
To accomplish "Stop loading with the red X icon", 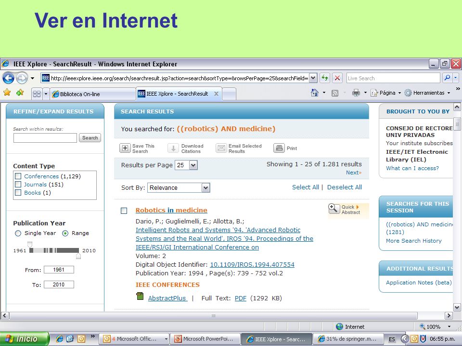I will [x=337, y=78].
